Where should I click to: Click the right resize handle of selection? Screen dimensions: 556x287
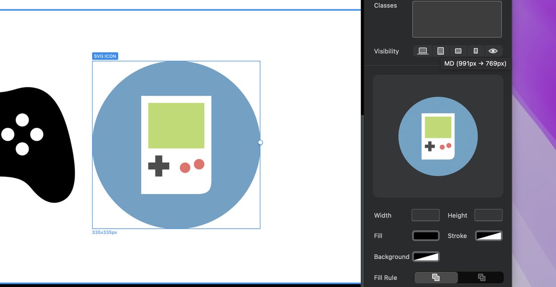pyautogui.click(x=260, y=143)
